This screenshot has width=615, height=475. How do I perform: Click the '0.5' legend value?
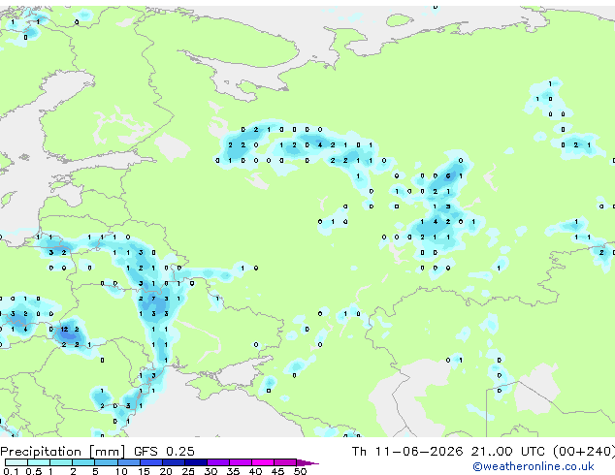(34, 471)
